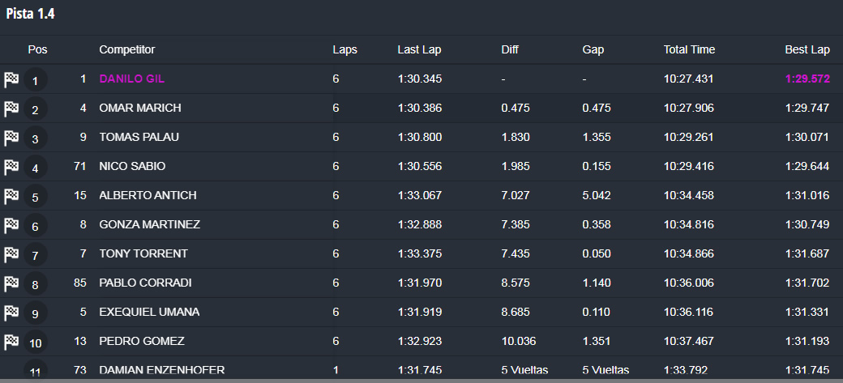The image size is (843, 383).
Task: Click position badge 9 for Exequiel Umana
Action: coord(36,313)
